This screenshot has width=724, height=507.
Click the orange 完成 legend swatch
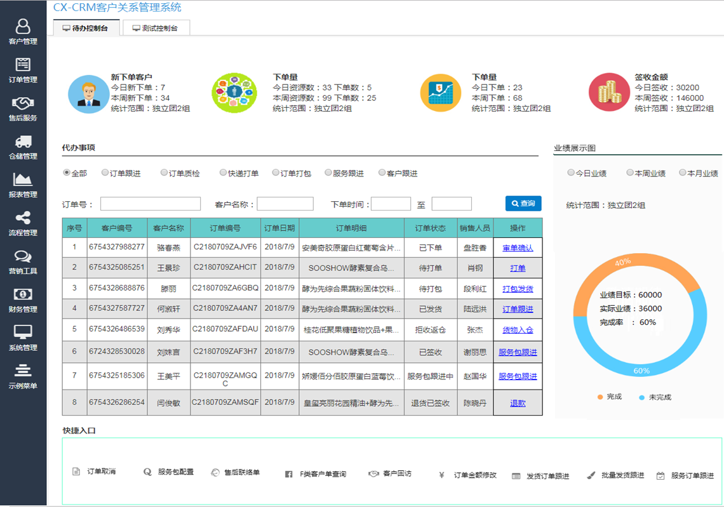coord(599,396)
